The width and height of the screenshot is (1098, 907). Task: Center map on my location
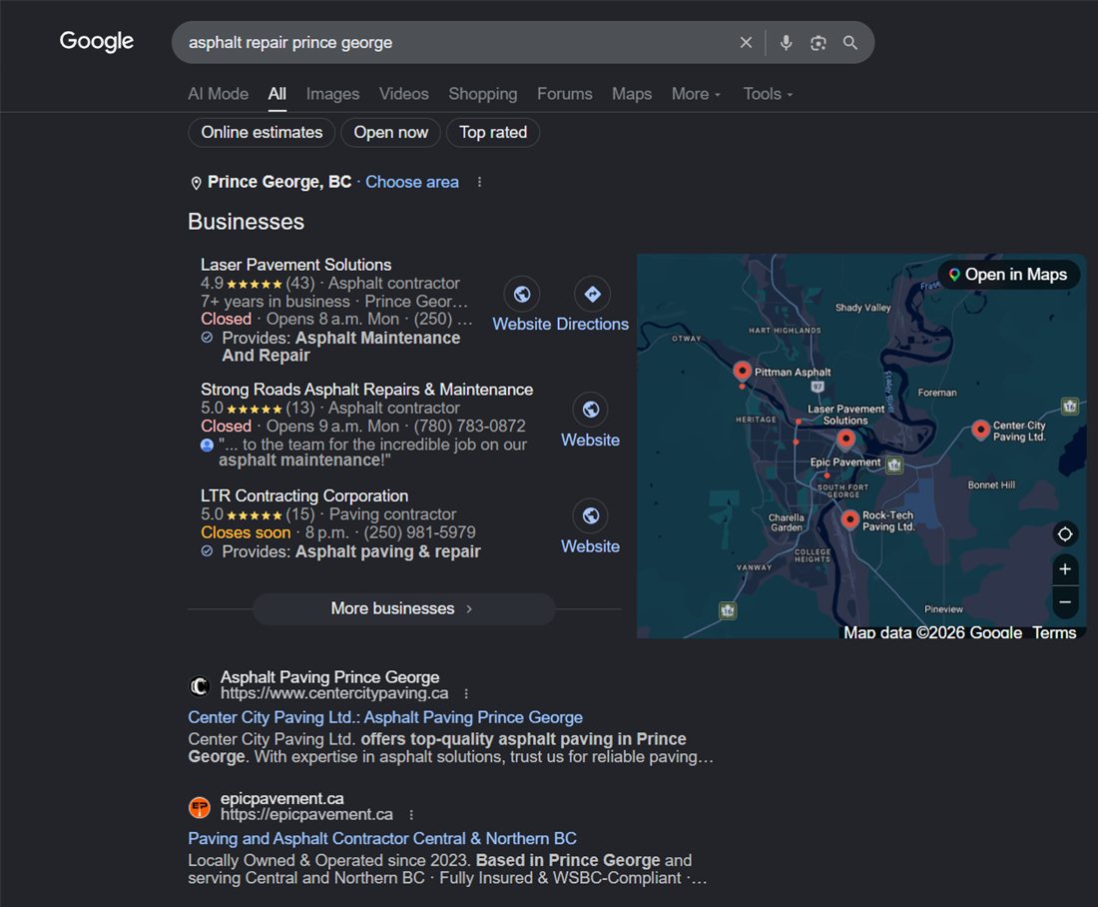click(1064, 534)
